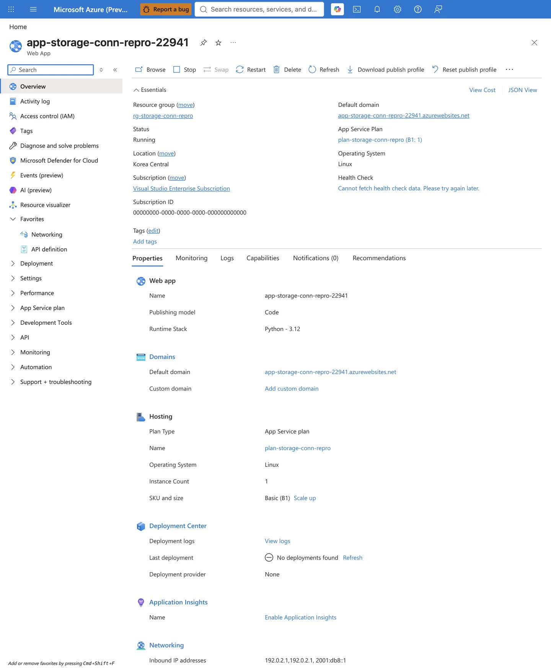Open Cloud Shell terminal icon
Screen dimensions: 551x668
357,9
